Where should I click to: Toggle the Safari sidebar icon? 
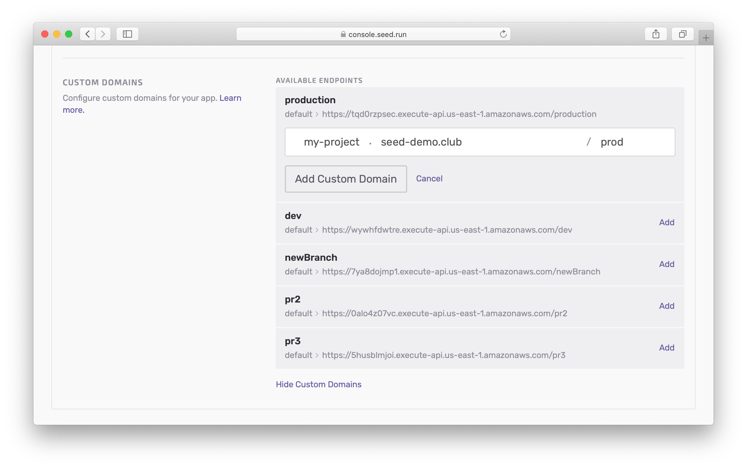point(127,34)
